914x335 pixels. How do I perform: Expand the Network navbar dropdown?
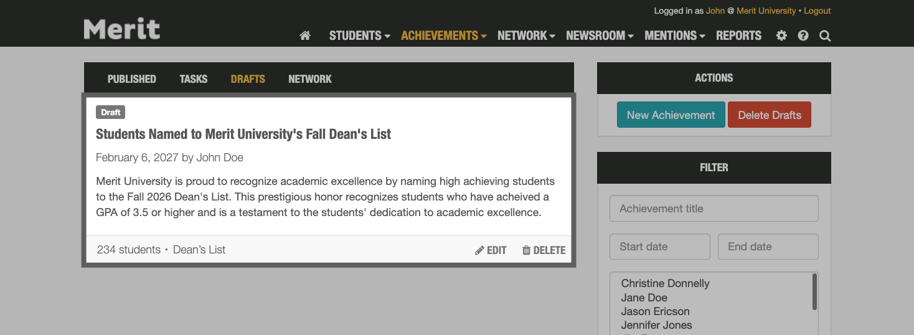click(x=526, y=36)
